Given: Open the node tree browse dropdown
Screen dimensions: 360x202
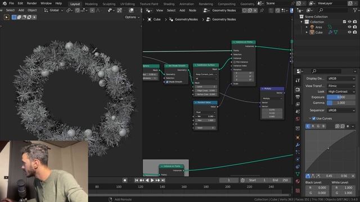Looking at the screenshot, I should pos(206,11).
